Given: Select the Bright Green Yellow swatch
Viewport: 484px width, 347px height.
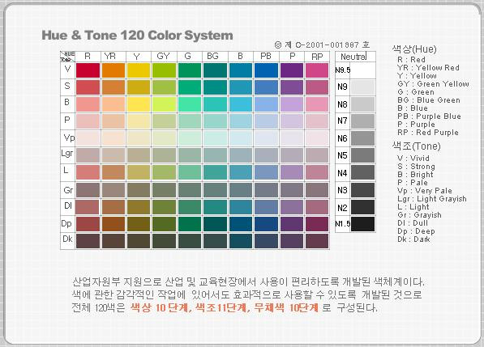Looking at the screenshot, I should coord(164,104).
